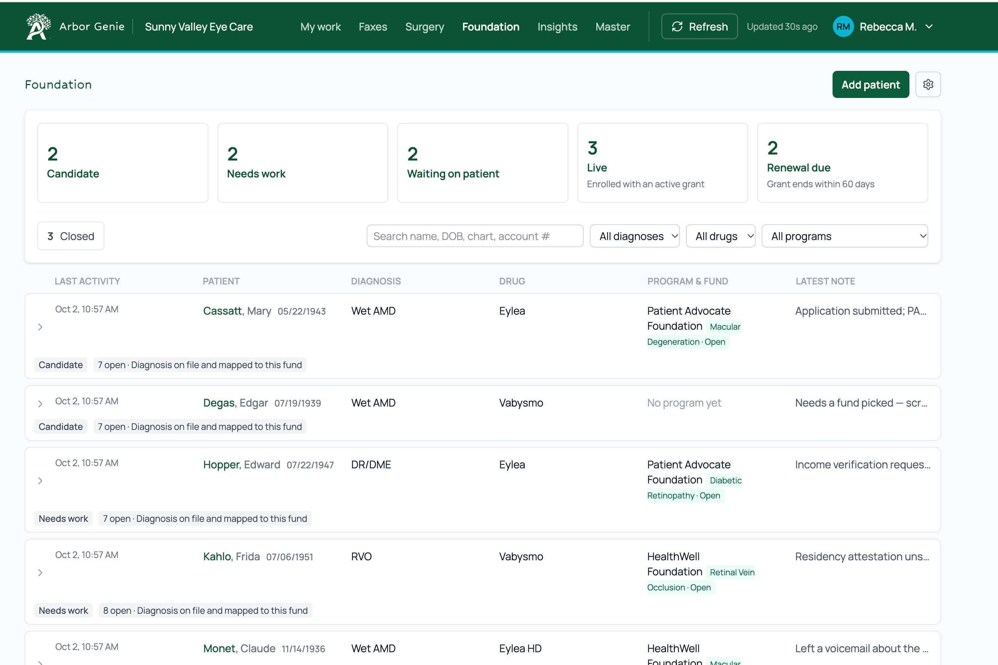Show the Renewal due card
Screen dimensions: 998x665
tap(842, 162)
